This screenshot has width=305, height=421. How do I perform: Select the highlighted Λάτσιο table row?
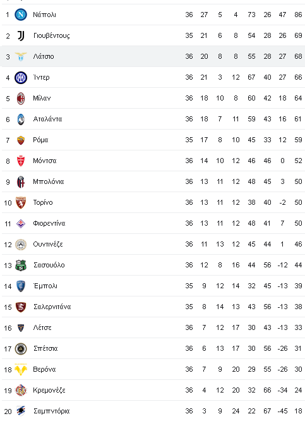pos(152,56)
